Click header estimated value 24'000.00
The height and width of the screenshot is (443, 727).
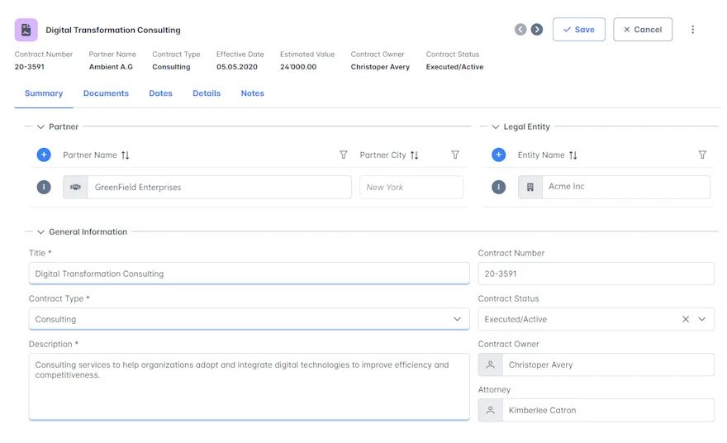[x=298, y=67]
